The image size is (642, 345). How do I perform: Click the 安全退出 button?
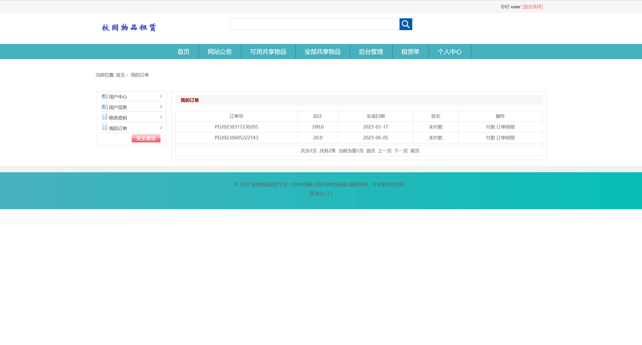146,138
